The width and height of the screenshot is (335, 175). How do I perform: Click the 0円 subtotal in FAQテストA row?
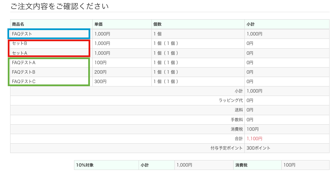[x=250, y=62]
